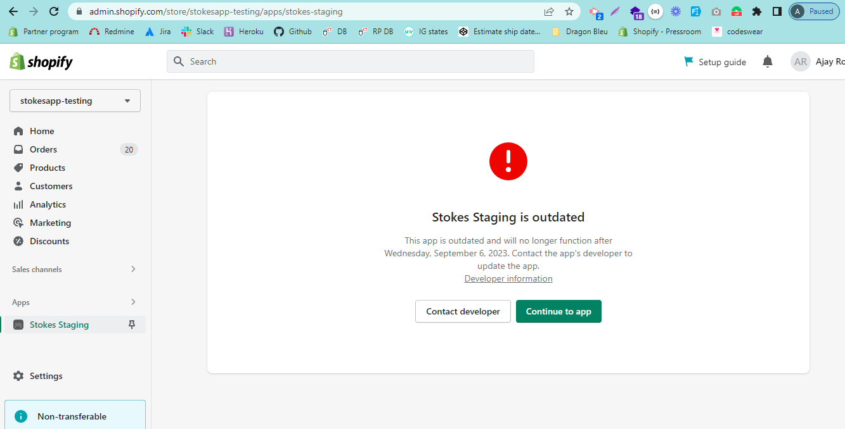
Task: Click the address bar URL
Action: click(x=216, y=11)
